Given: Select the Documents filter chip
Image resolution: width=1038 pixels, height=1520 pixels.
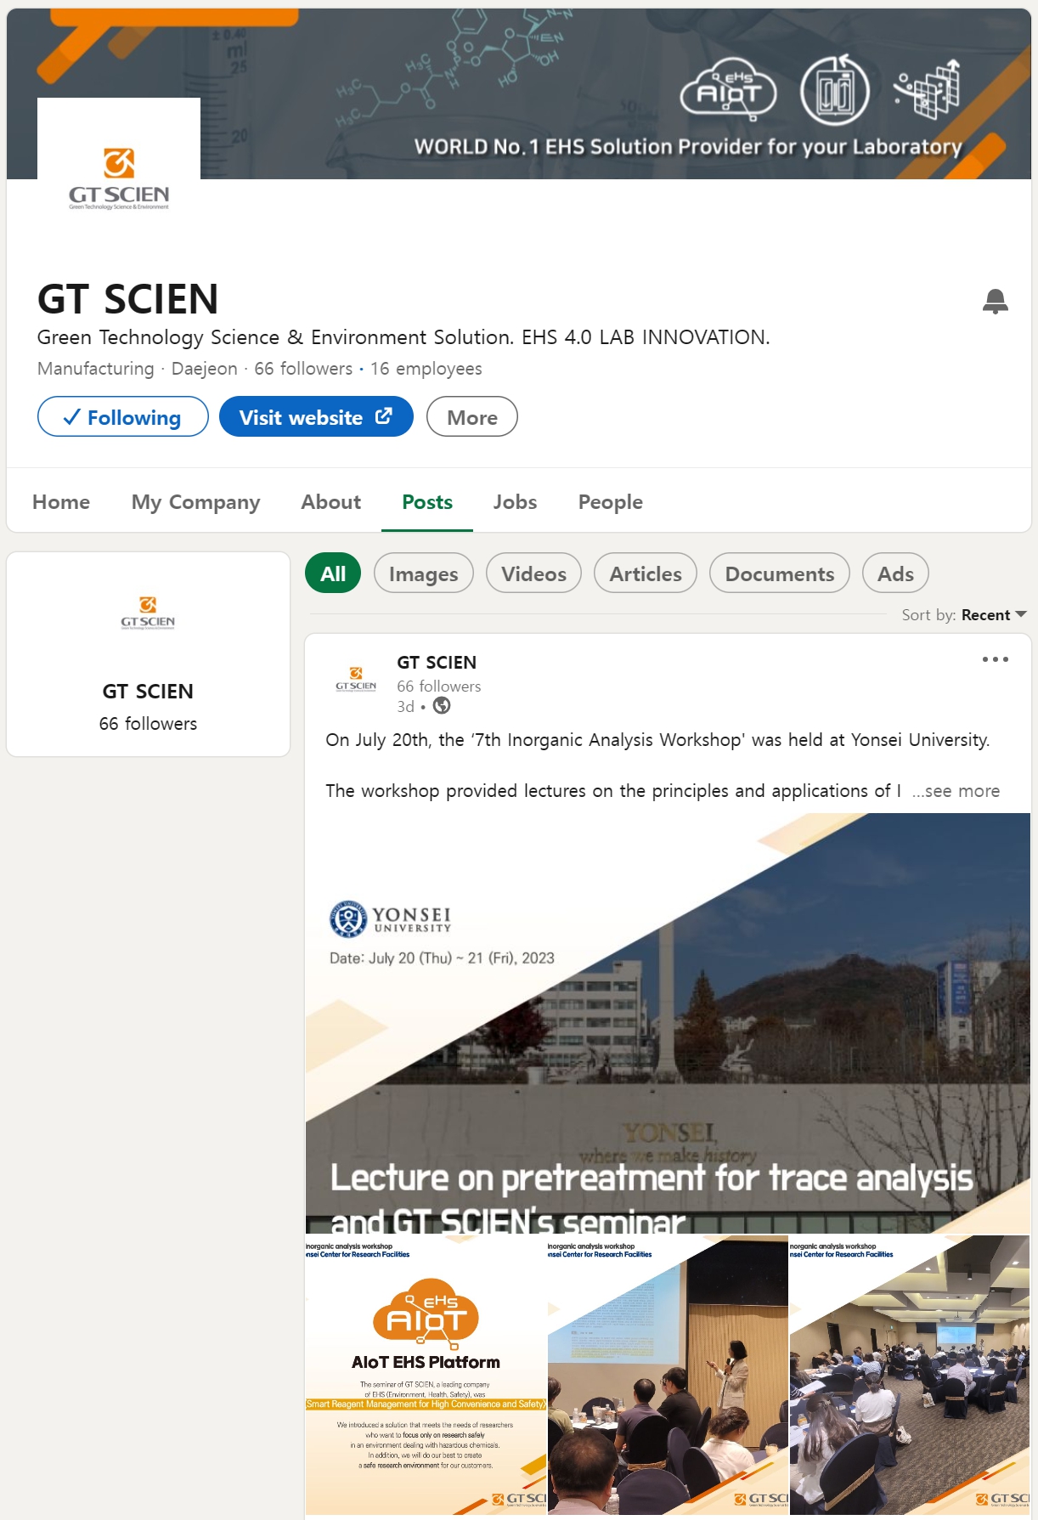Looking at the screenshot, I should (x=779, y=574).
